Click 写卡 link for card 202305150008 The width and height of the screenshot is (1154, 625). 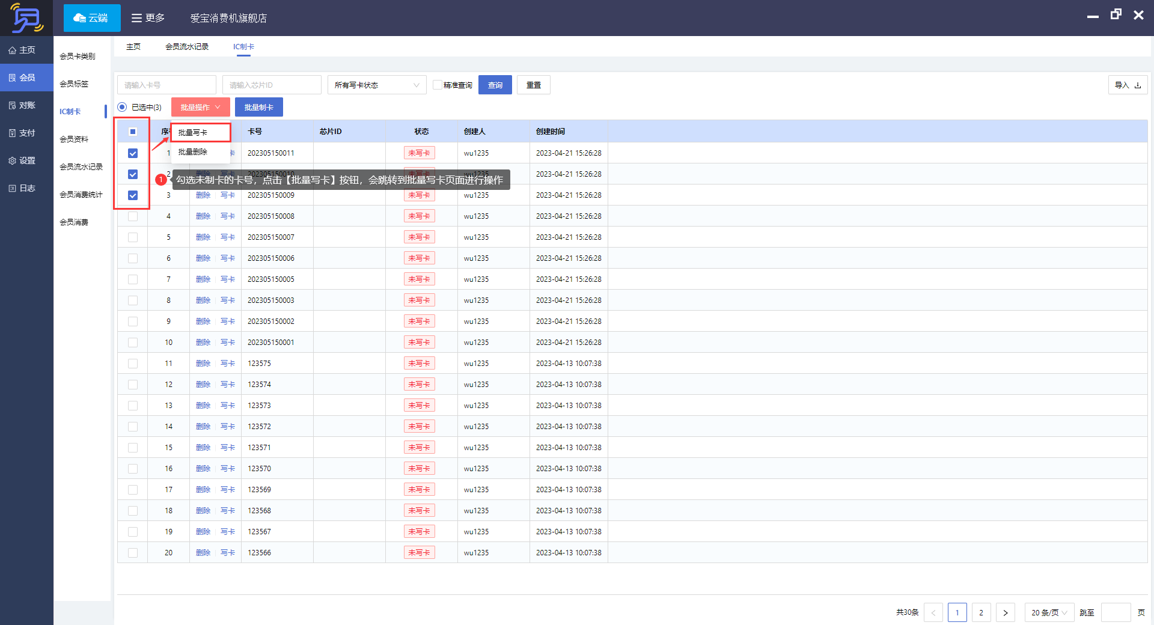(x=228, y=216)
